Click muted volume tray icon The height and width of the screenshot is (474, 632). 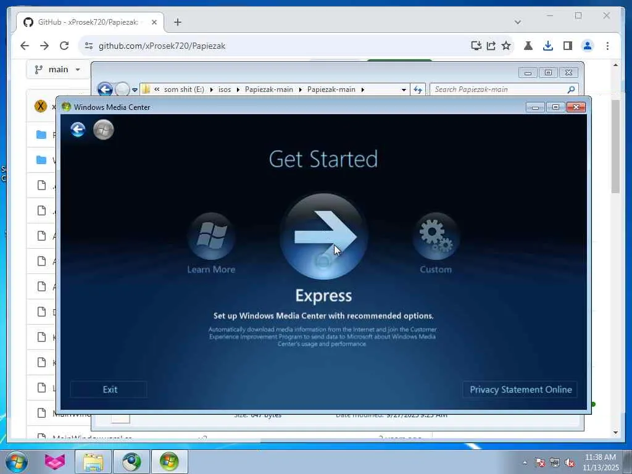click(x=570, y=463)
